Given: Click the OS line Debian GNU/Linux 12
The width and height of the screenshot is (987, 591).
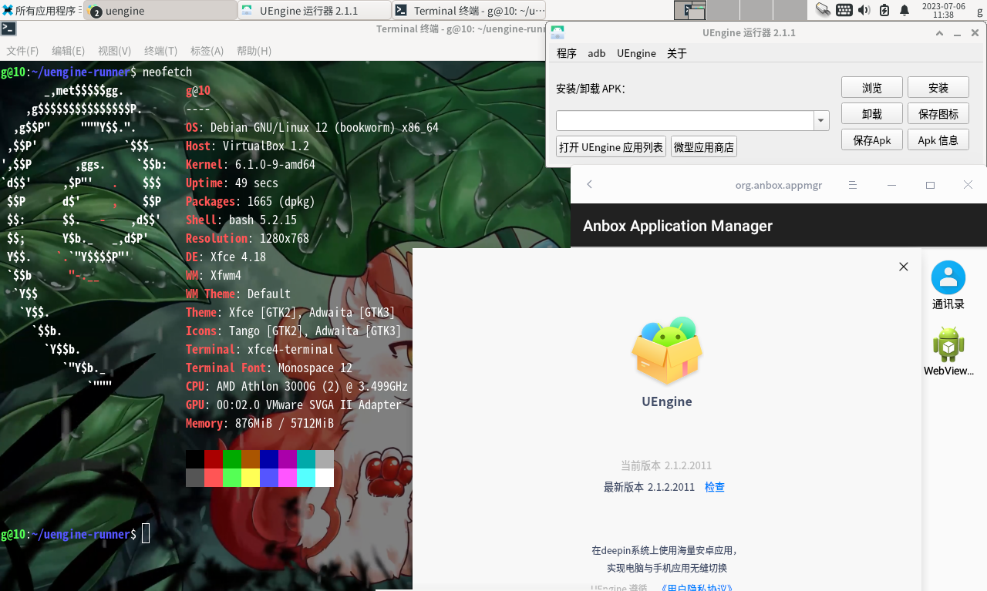Looking at the screenshot, I should tap(312, 128).
